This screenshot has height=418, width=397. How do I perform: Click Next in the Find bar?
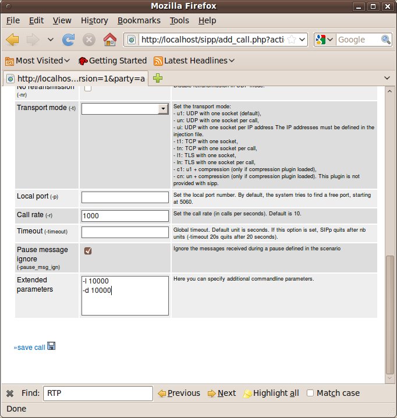point(222,393)
